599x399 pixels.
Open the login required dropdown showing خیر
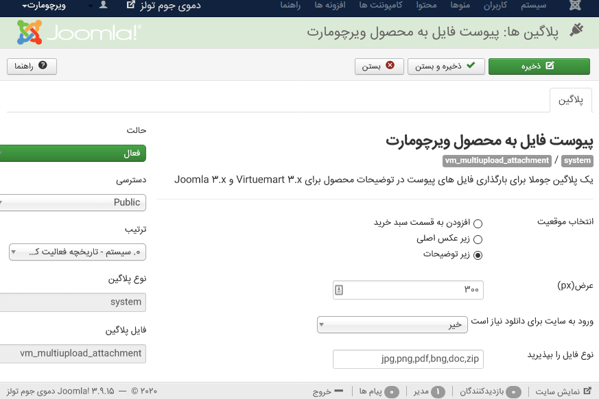392,325
